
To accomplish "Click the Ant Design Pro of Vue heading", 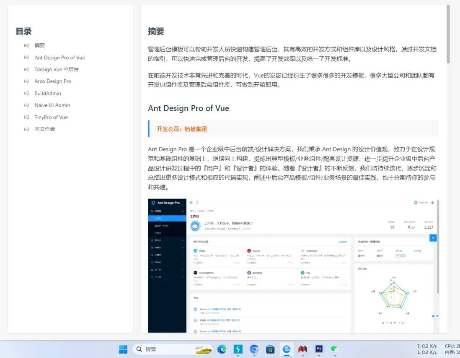I will tap(189, 108).
